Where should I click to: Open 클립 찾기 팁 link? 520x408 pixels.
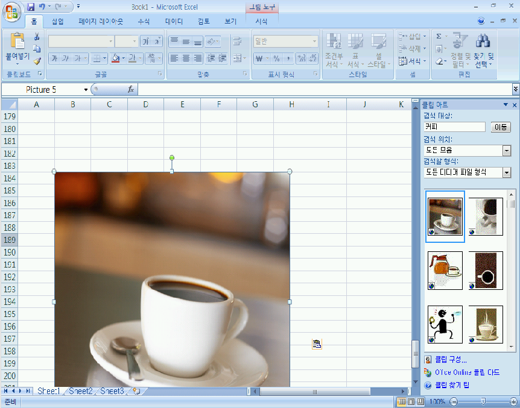coord(452,385)
